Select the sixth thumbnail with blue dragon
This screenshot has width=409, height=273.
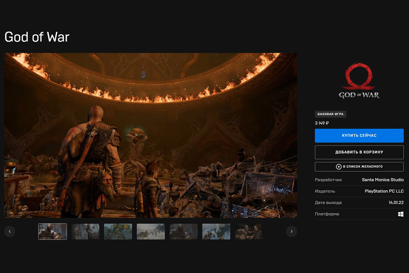pyautogui.click(x=216, y=231)
